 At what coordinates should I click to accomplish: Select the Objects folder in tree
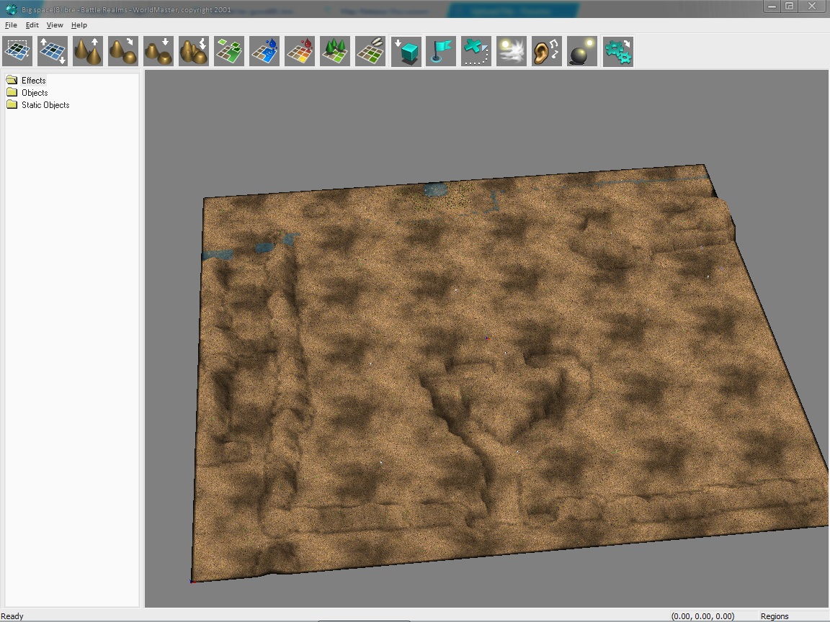coord(35,93)
